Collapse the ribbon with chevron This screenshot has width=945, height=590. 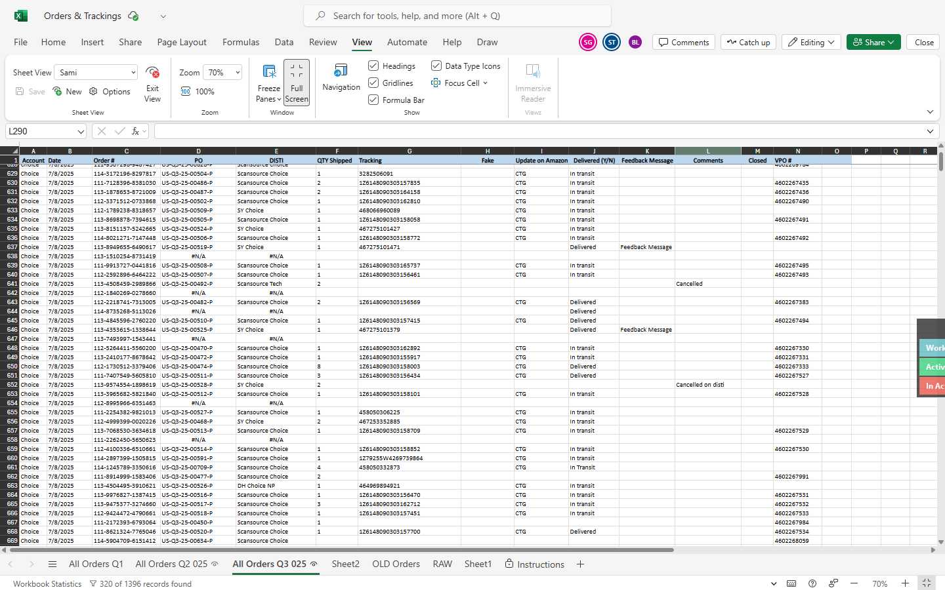[x=930, y=112]
